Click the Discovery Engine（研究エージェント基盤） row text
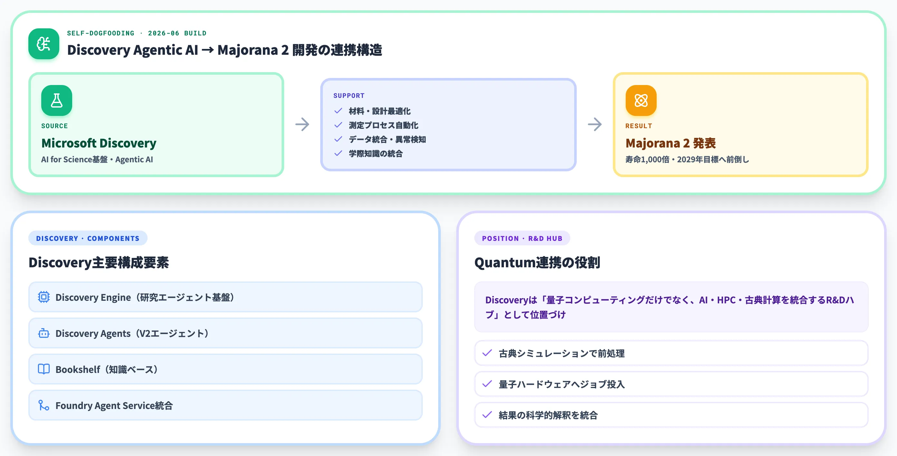Image resolution: width=897 pixels, height=456 pixels. click(145, 297)
